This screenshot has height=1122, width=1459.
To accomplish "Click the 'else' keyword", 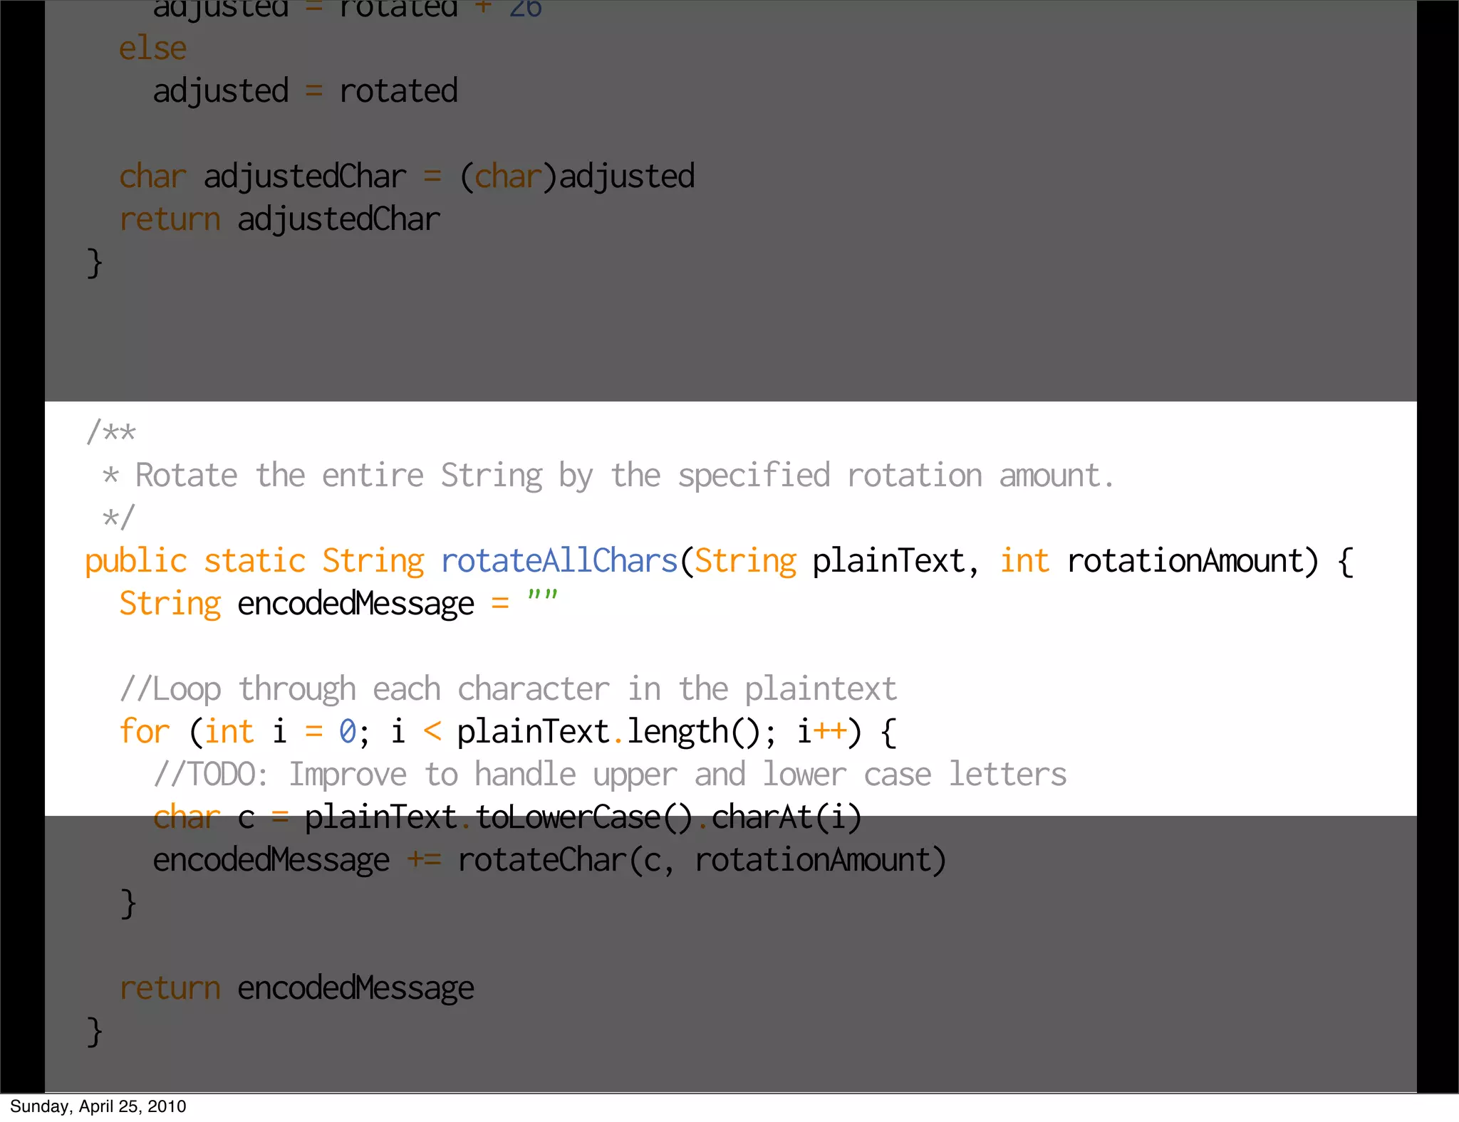I will (152, 48).
